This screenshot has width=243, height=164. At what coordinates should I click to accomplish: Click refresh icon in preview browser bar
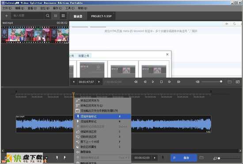point(234,24)
